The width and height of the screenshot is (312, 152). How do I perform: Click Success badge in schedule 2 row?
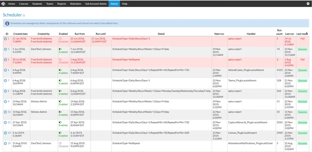(302, 49)
